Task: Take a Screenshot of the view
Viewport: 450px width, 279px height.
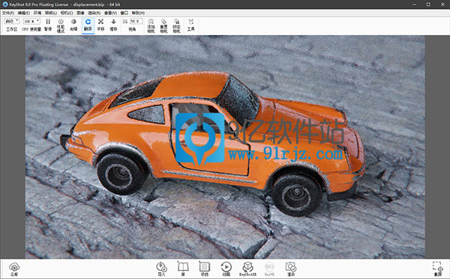Action: (x=438, y=269)
